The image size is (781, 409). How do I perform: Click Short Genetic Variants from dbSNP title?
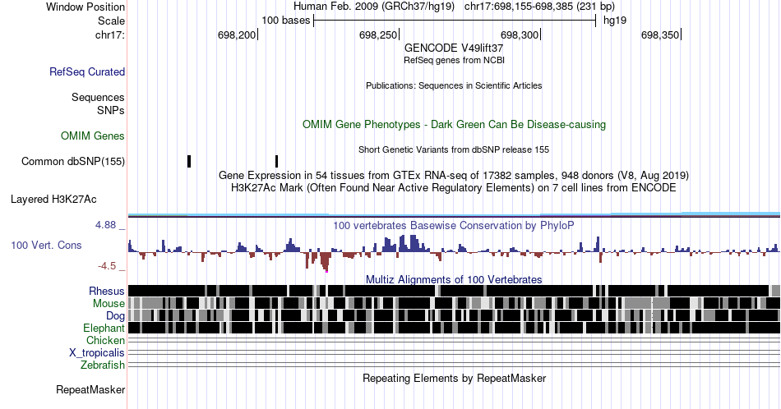(454, 149)
